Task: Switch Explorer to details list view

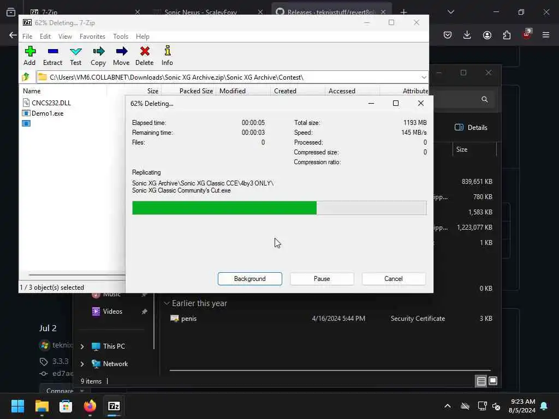Action: [x=481, y=381]
